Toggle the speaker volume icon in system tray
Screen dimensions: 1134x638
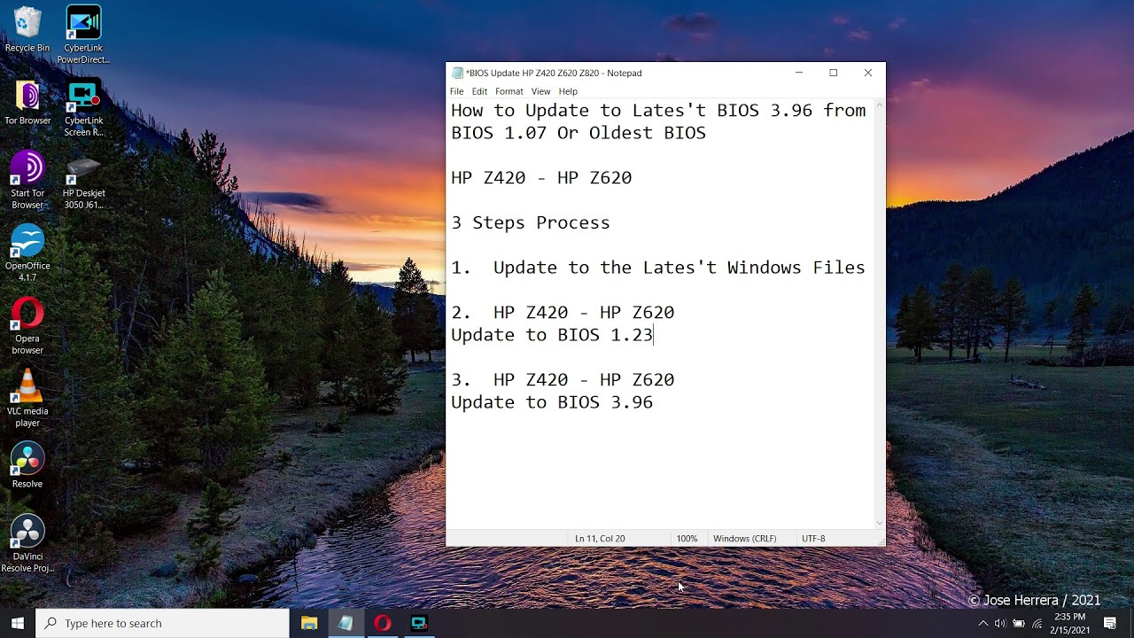[1002, 623]
